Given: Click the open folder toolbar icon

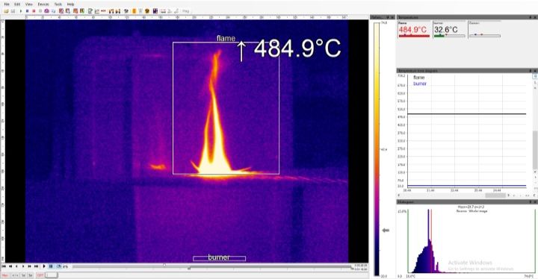Looking at the screenshot, I should [x=6, y=11].
